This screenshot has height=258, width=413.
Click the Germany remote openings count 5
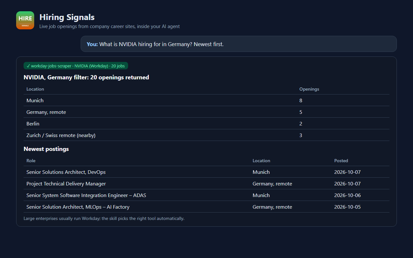(x=301, y=112)
